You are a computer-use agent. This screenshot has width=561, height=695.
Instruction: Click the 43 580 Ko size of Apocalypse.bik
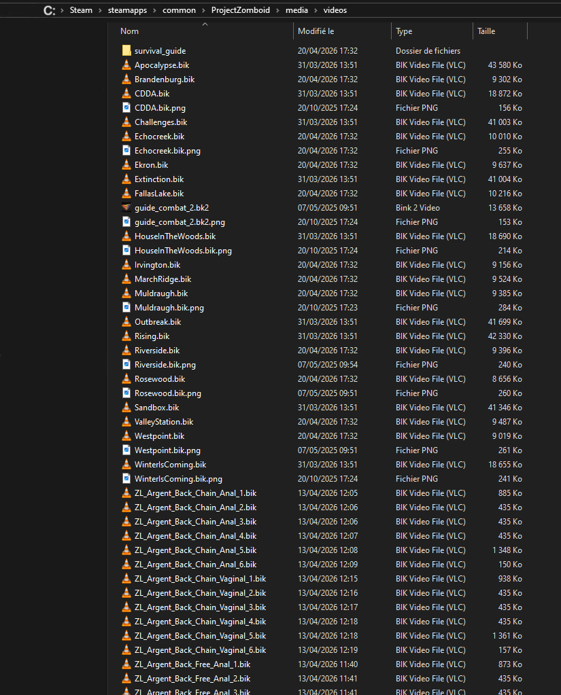505,65
